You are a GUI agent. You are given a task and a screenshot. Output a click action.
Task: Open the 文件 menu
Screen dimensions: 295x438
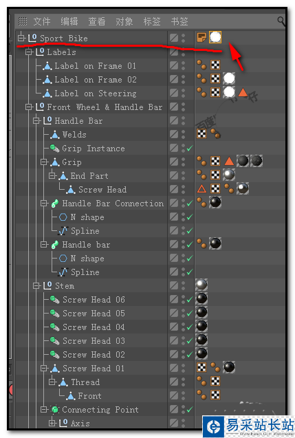point(42,21)
